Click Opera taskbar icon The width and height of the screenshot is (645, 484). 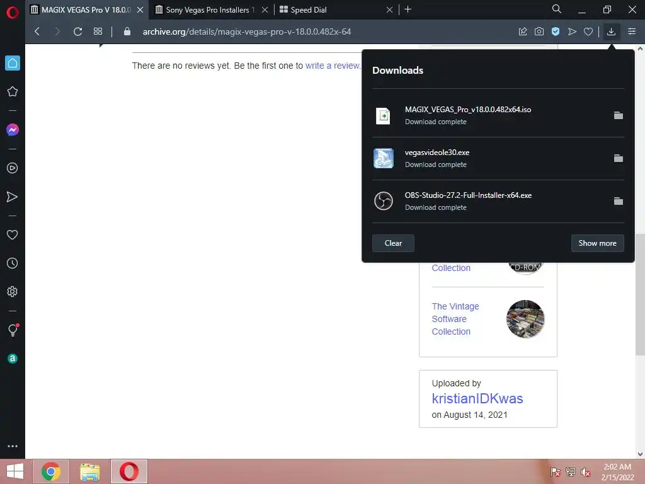point(128,471)
